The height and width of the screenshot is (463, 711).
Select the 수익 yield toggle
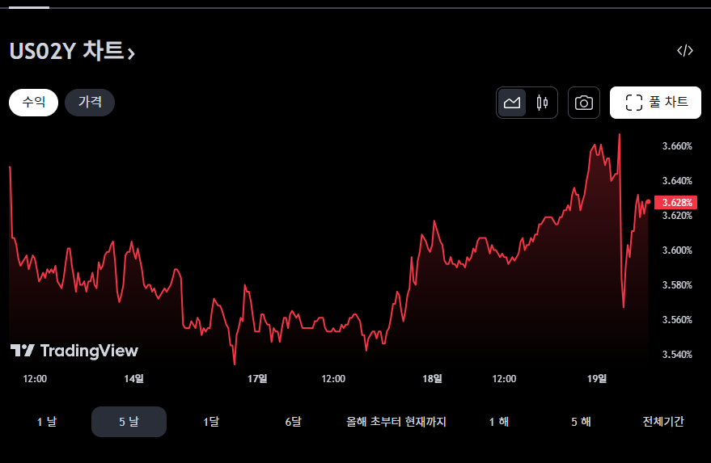[33, 103]
